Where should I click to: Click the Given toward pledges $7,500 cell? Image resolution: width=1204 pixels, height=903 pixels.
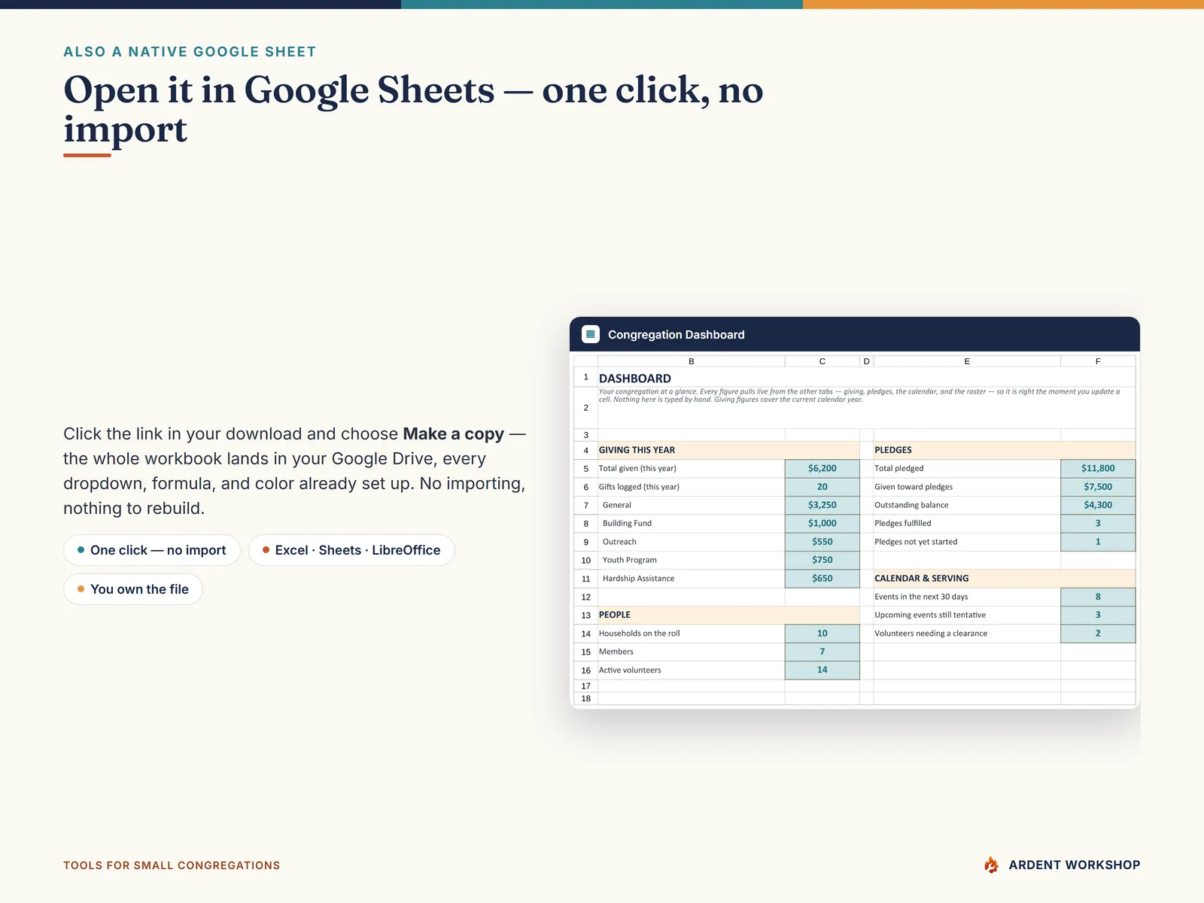[1098, 487]
